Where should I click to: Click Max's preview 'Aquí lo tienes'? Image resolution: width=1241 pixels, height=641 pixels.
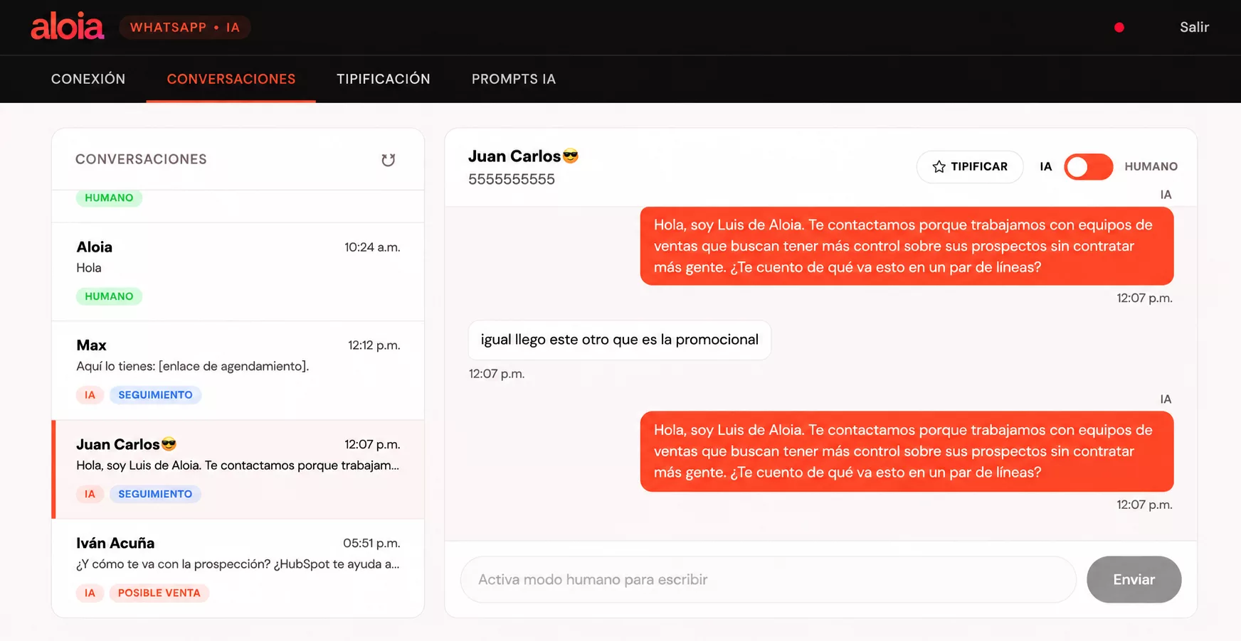(193, 366)
